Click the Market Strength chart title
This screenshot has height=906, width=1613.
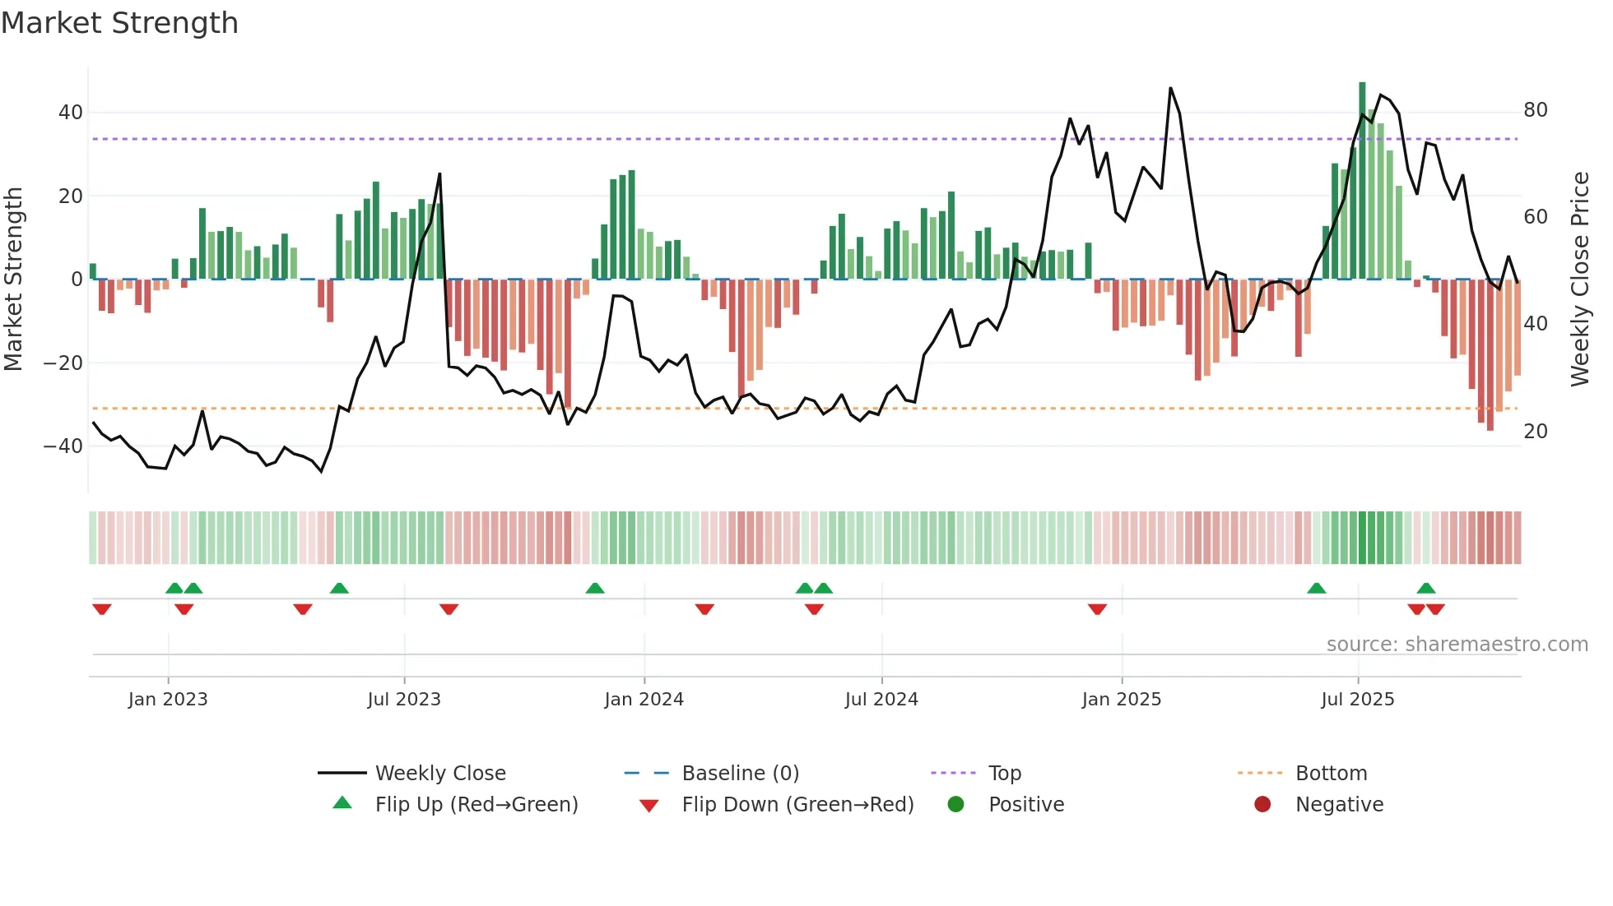pos(120,23)
